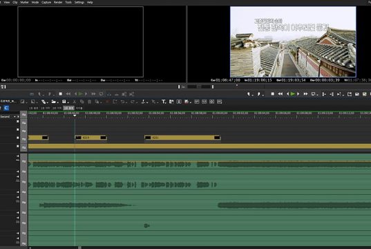Click the recorder Play button
Screen dimensions: 371x249
[x=293, y=94]
